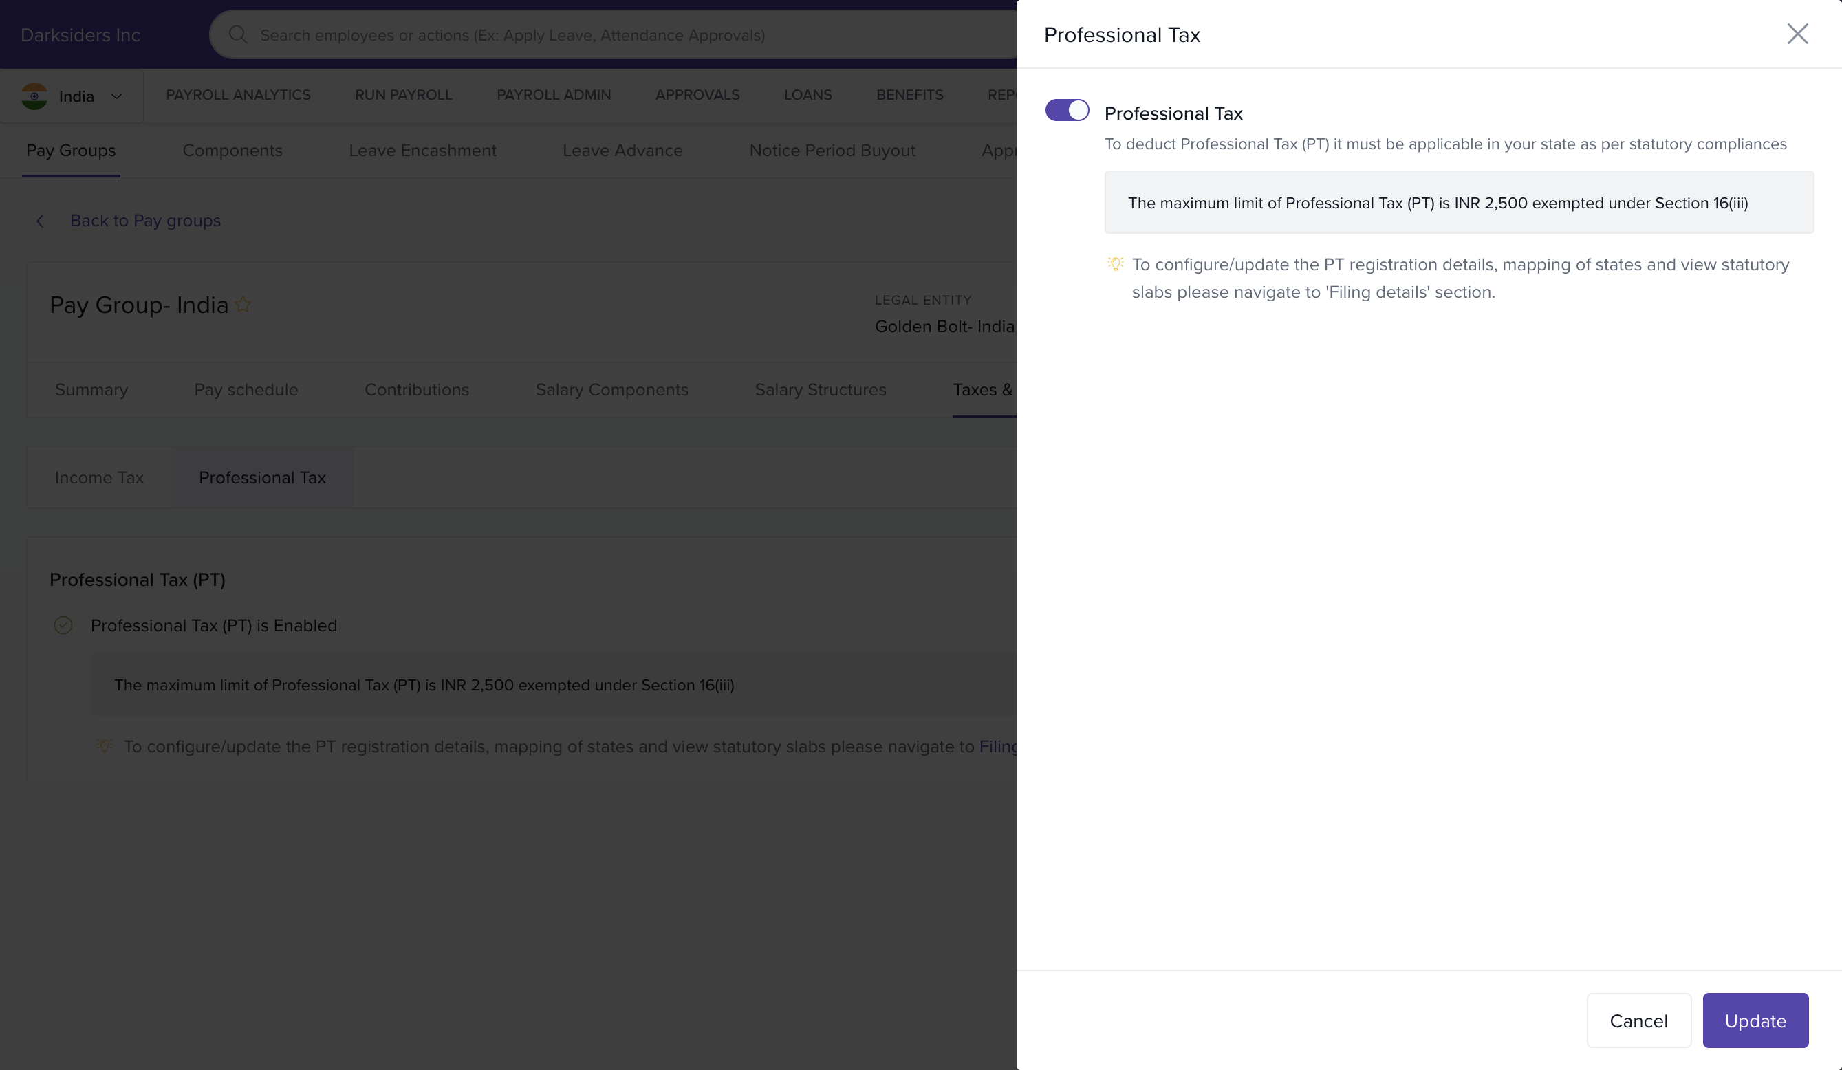This screenshot has width=1842, height=1070.
Task: Toggle the Professional Tax switch off
Action: point(1066,110)
